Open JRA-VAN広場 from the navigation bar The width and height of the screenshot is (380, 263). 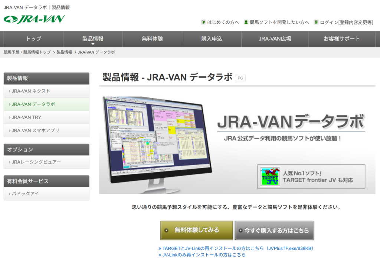(275, 39)
